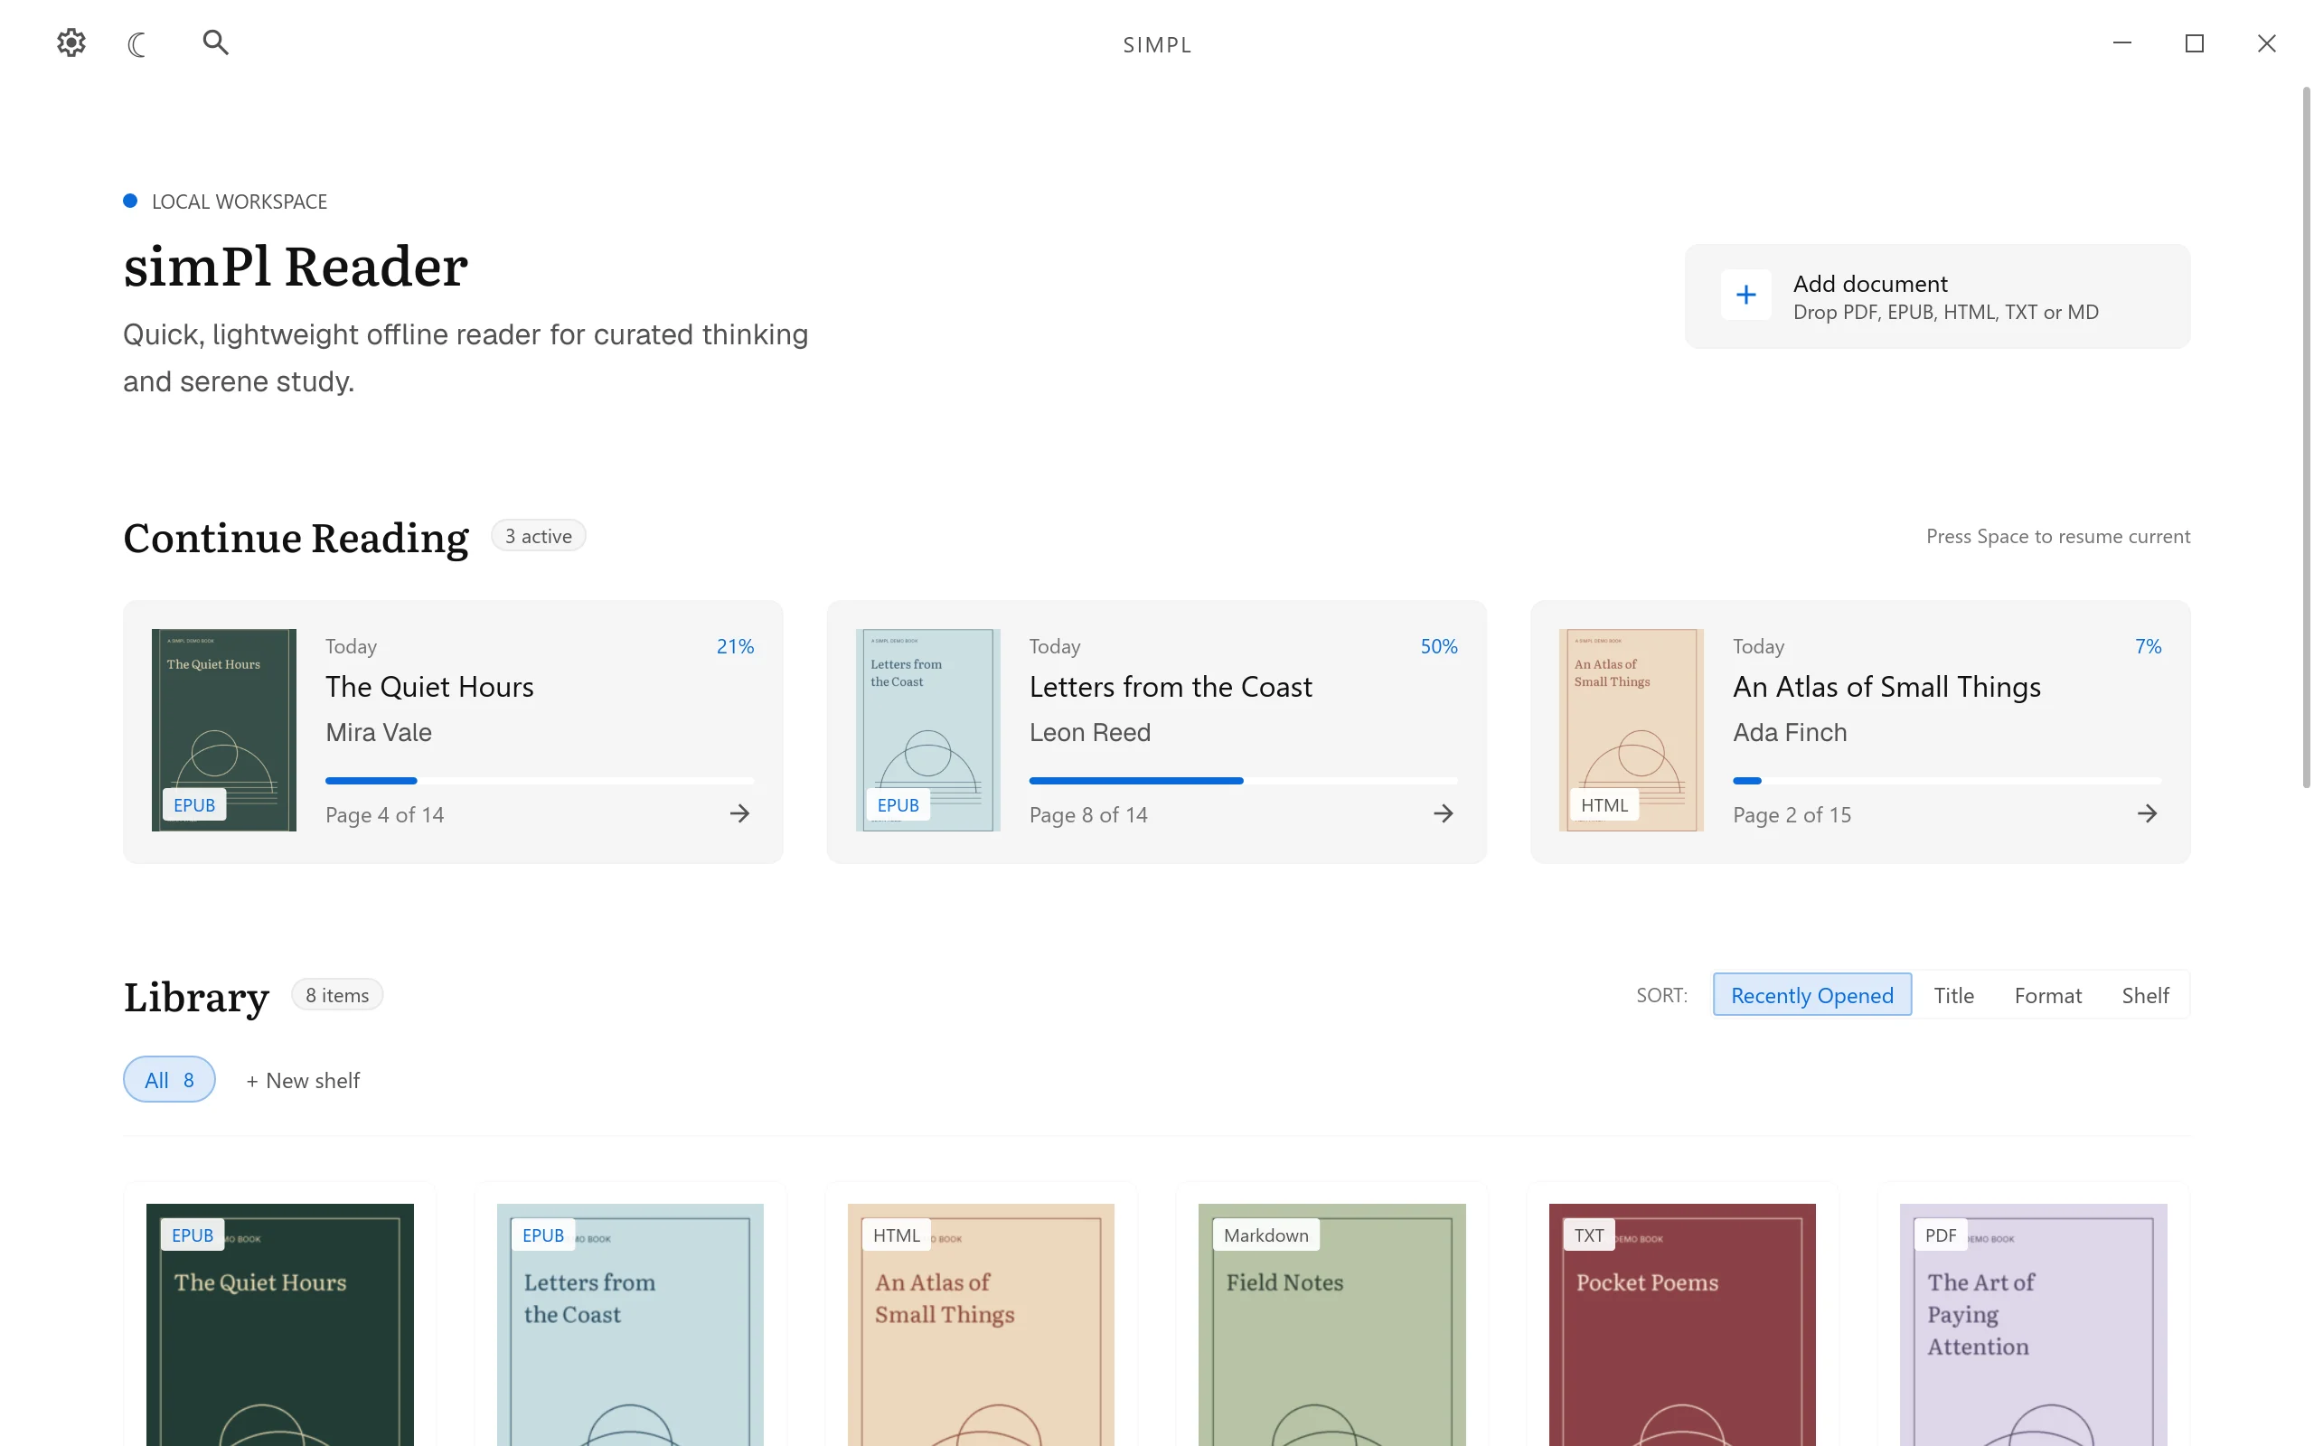Click the vertical scrollbar on the right
Image resolution: width=2314 pixels, height=1446 pixels.
(2305, 437)
